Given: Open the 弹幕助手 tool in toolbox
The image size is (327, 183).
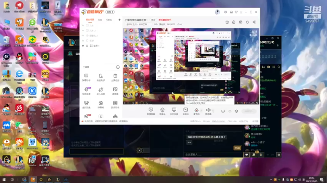Looking at the screenshot, I should pos(86,77).
